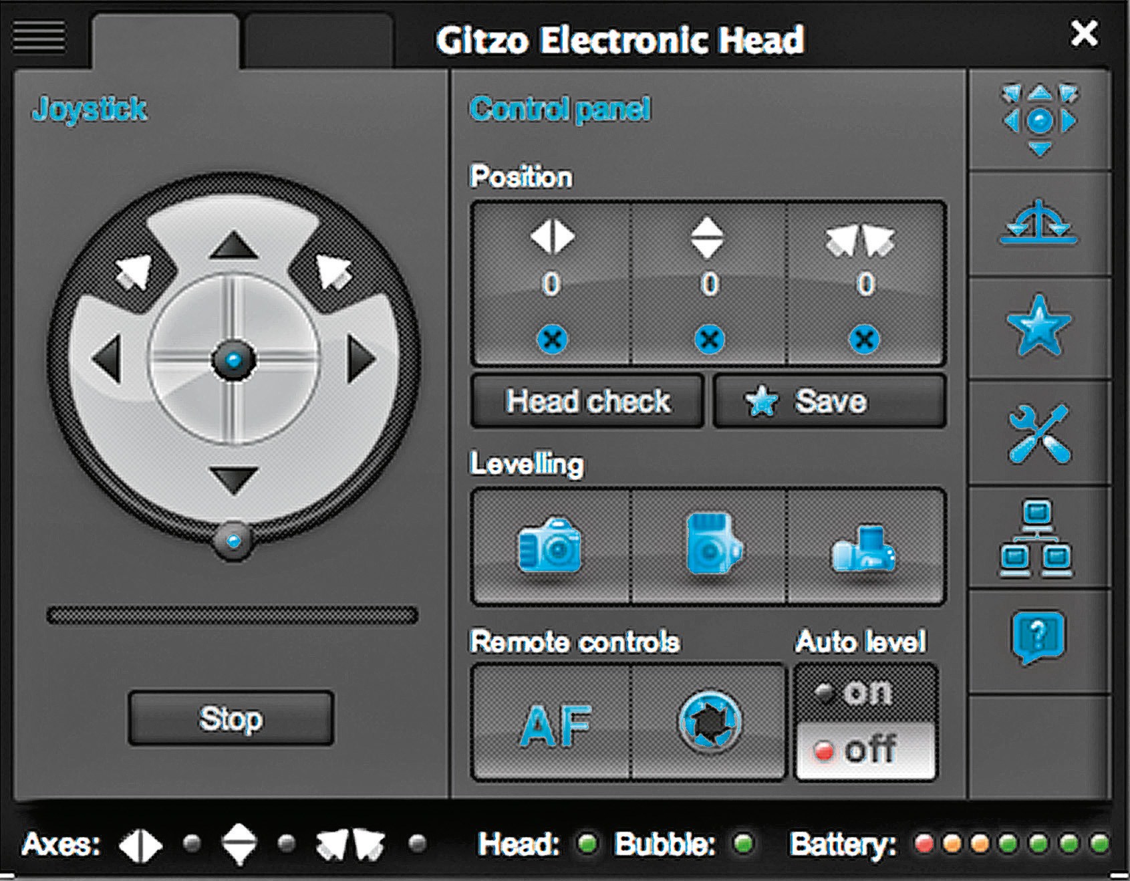Image resolution: width=1130 pixels, height=881 pixels.
Task: Select landscape camera levelling
Action: click(550, 545)
